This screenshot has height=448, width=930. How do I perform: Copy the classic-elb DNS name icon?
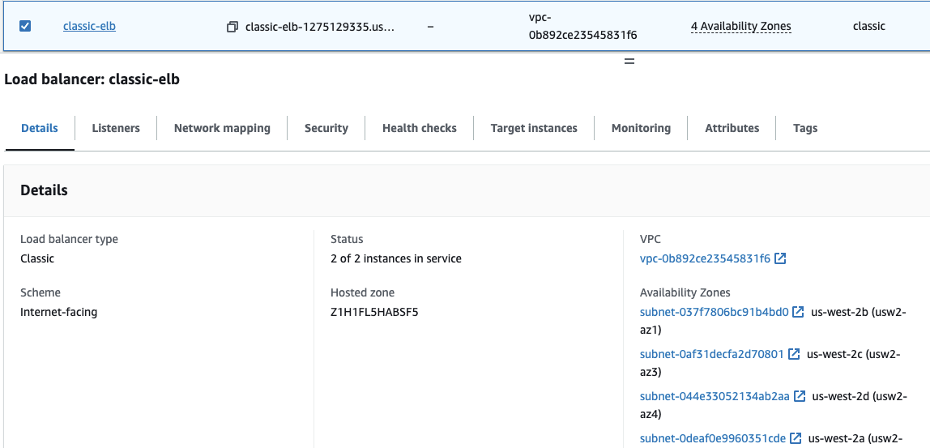pyautogui.click(x=232, y=27)
